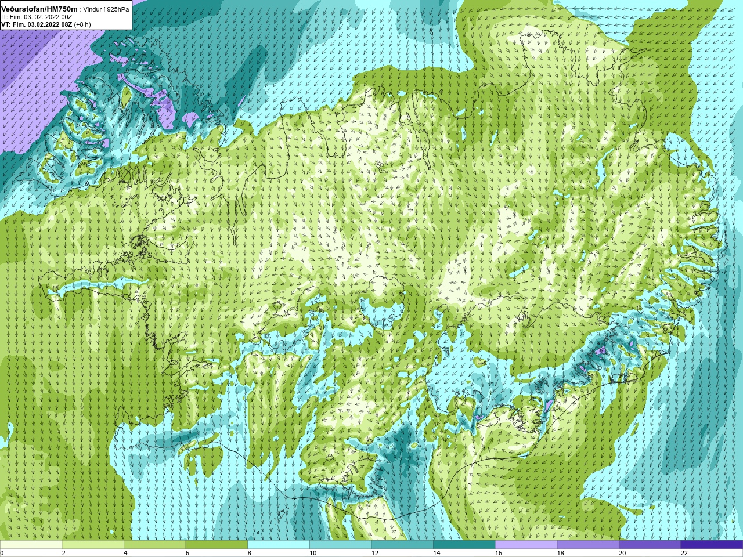Select the light cyan 8–10 legend swatch
The image size is (743, 557).
click(x=279, y=545)
